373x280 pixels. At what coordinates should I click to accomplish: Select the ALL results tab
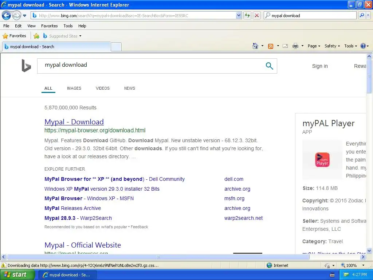tap(48, 88)
